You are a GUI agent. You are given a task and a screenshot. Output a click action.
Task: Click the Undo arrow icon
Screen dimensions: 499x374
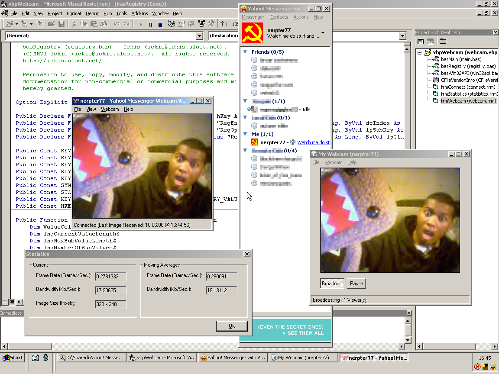pos(116,24)
